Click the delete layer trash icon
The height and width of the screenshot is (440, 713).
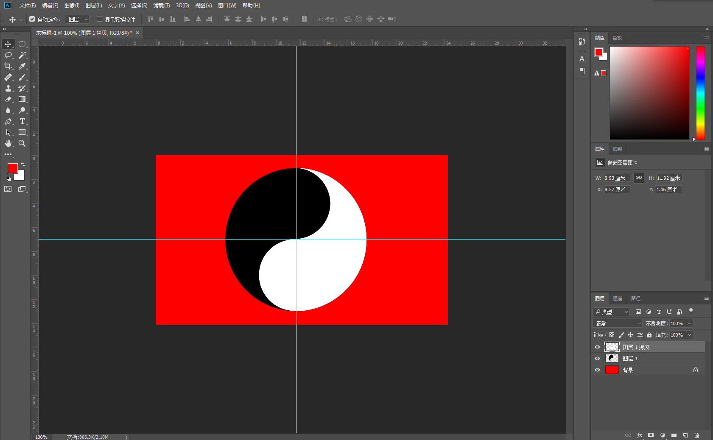click(696, 435)
